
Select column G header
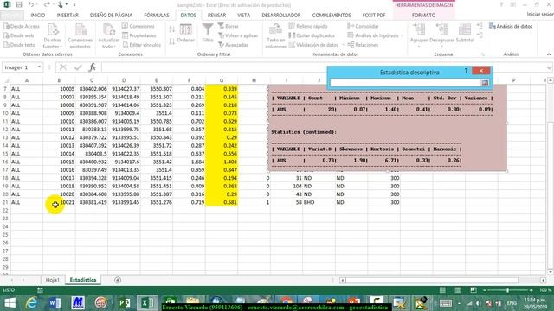tap(222, 80)
